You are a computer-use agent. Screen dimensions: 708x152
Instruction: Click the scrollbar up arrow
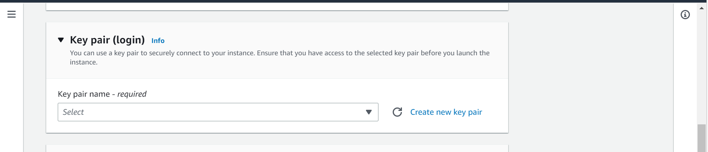click(701, 8)
